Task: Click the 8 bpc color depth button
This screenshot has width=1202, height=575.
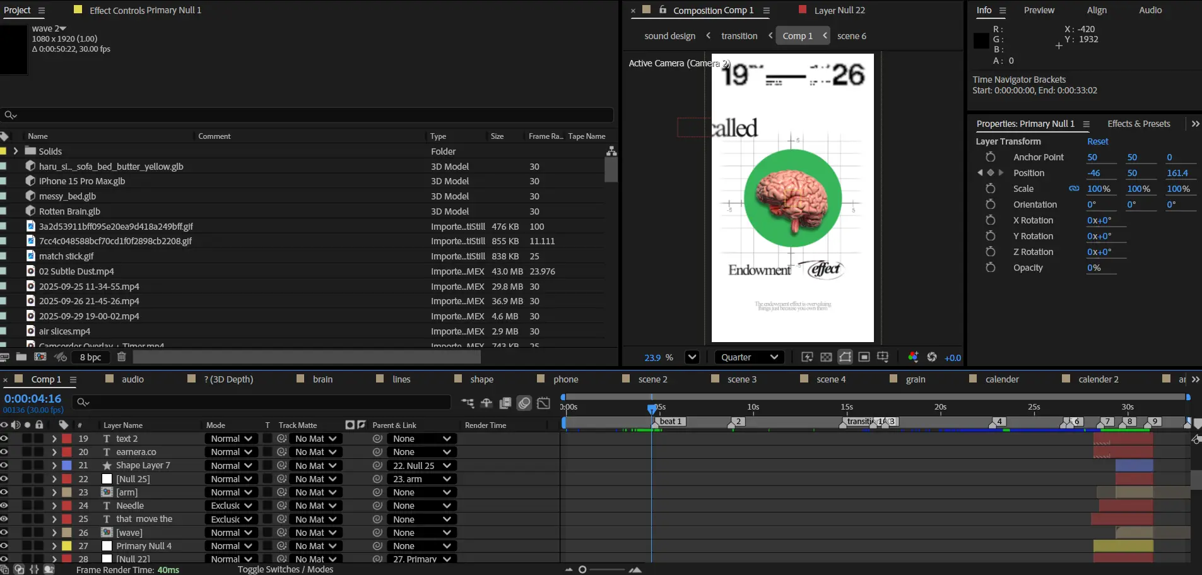Action: pos(90,357)
